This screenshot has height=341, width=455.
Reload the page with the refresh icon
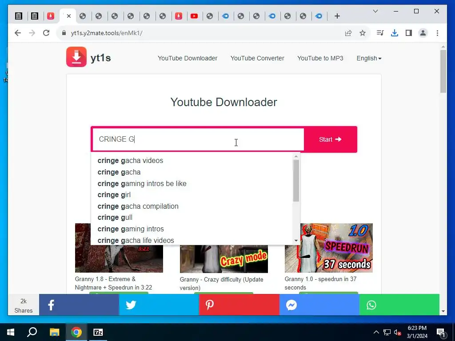[46, 33]
